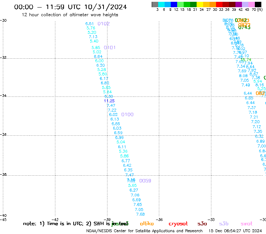Select the 5.02 wave height value
This screenshot has height=234, width=266.
click(97, 52)
